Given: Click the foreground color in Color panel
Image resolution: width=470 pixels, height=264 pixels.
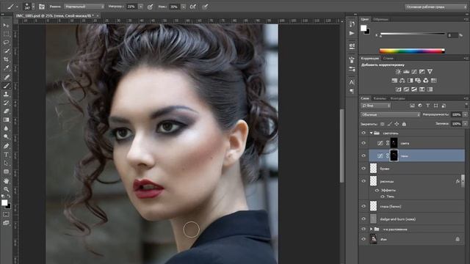Looking at the screenshot, I should click(364, 28).
